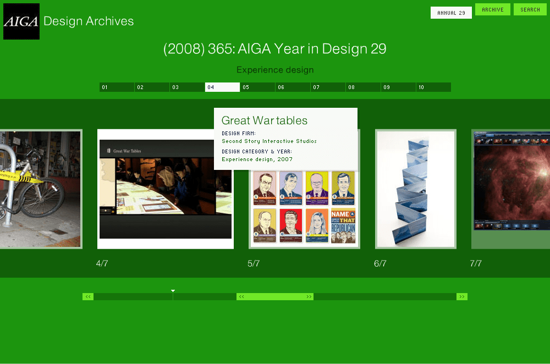Click the white triangle timeline marker

173,291
